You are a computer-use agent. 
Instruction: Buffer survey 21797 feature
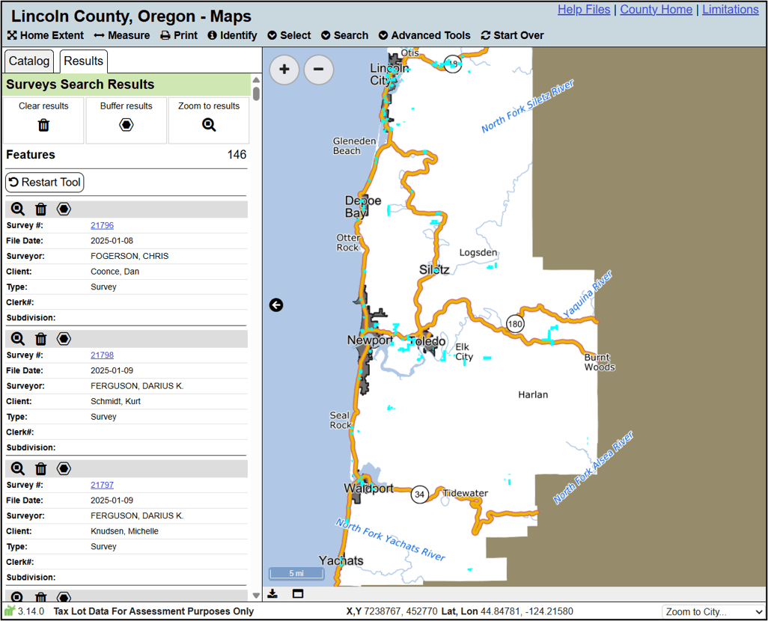[64, 468]
